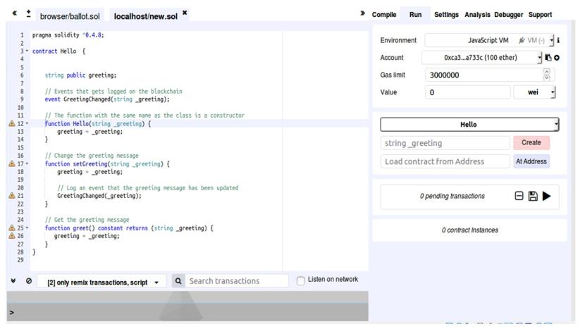The image size is (585, 329).
Task: Copy the account address to clipboard
Action: (548, 58)
